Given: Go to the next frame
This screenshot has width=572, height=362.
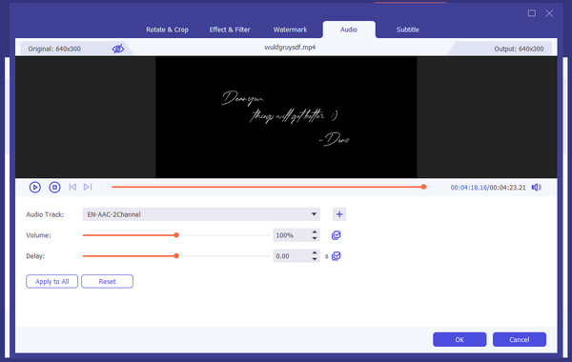Looking at the screenshot, I should coord(88,187).
